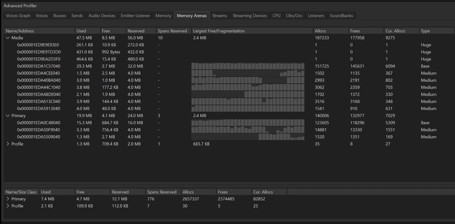Open the Emitter-Listener tab
This screenshot has width=455, height=224.
[135, 16]
